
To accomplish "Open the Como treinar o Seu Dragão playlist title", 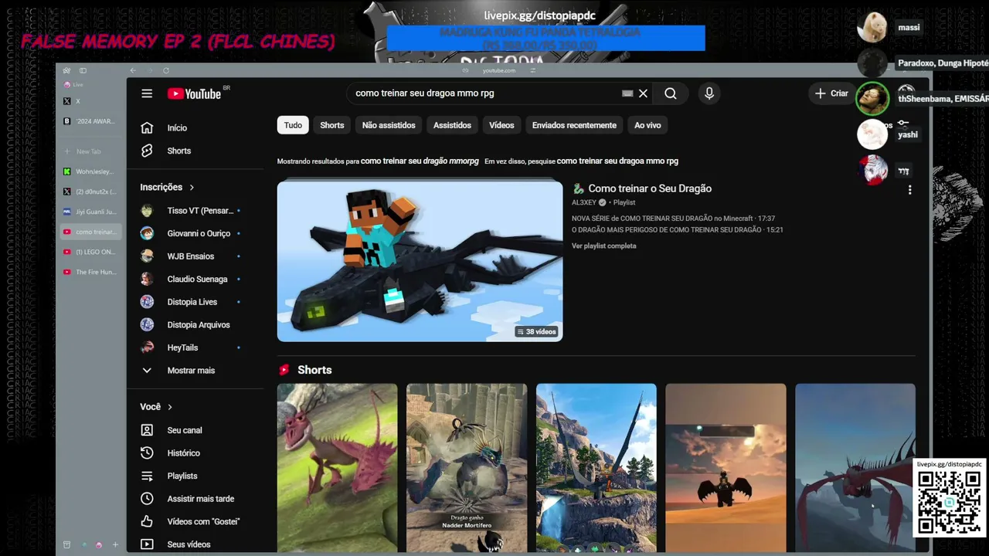I will click(650, 188).
